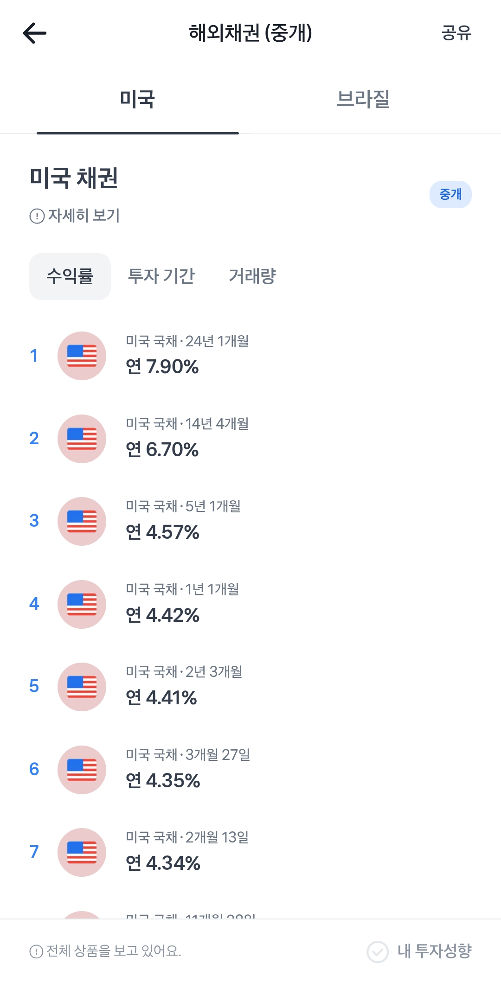501x989 pixels.
Task: Open 자세히 보기 details link
Action: pos(84,216)
